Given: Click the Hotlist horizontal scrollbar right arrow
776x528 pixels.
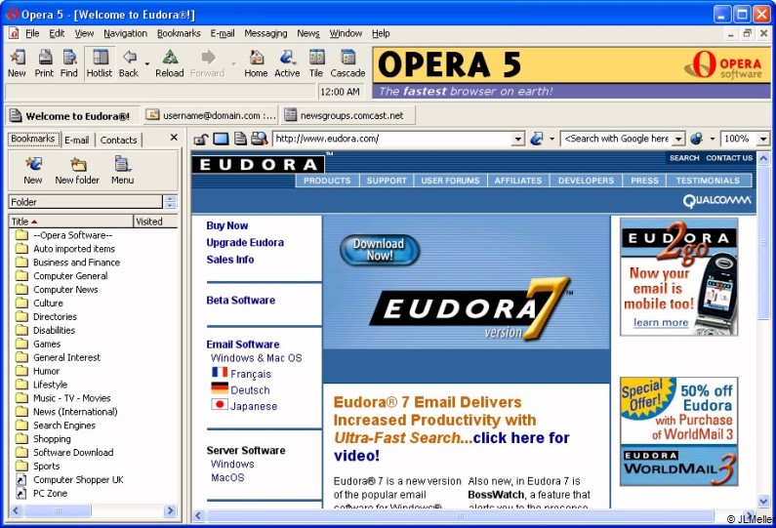Looking at the screenshot, I should click(170, 510).
